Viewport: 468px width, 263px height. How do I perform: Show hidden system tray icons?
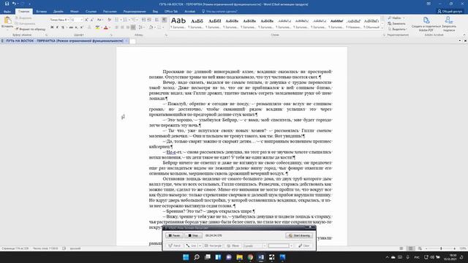(x=387, y=257)
